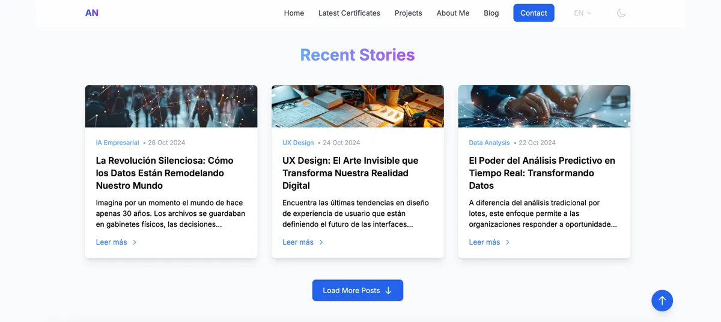The image size is (721, 322).
Task: Click excerpt starting 'Imagina por un momento'
Action: pos(171,213)
